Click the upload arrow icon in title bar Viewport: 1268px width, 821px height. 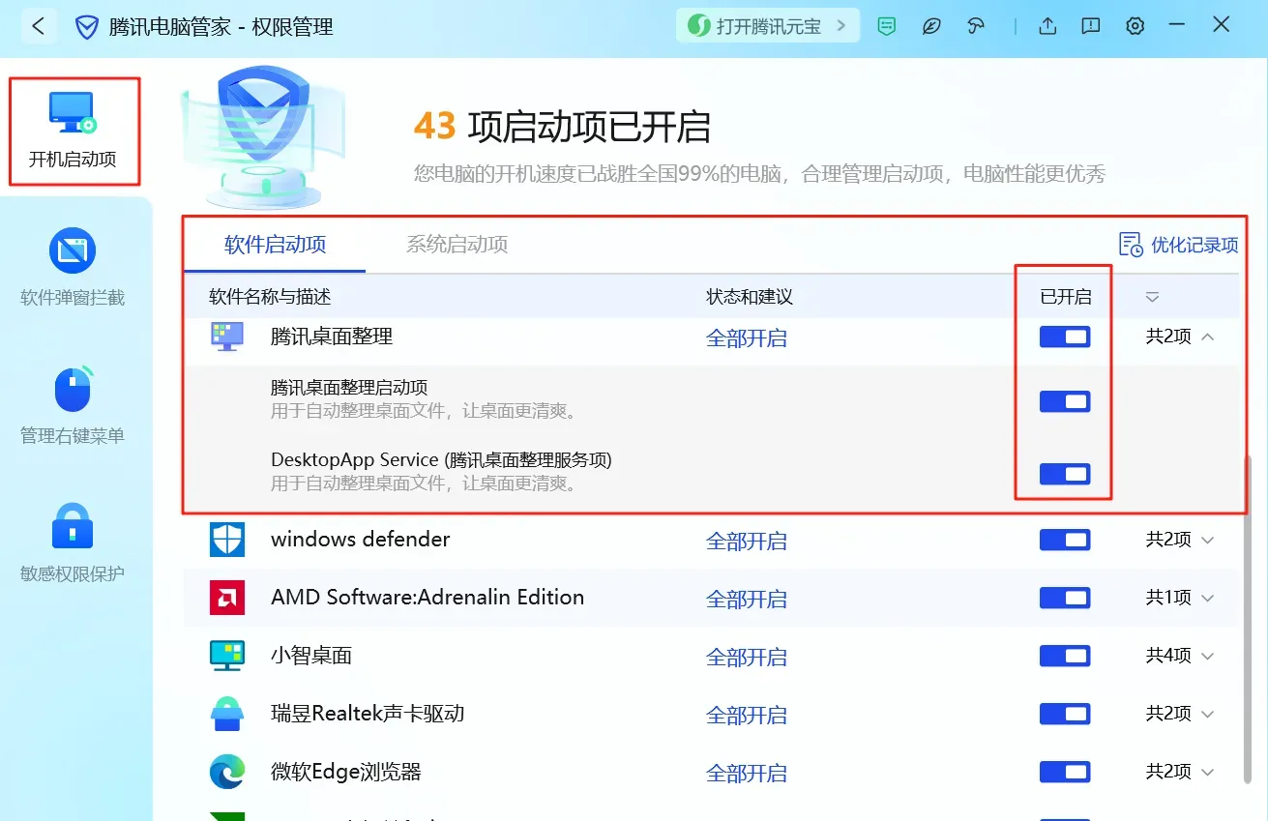(1047, 26)
